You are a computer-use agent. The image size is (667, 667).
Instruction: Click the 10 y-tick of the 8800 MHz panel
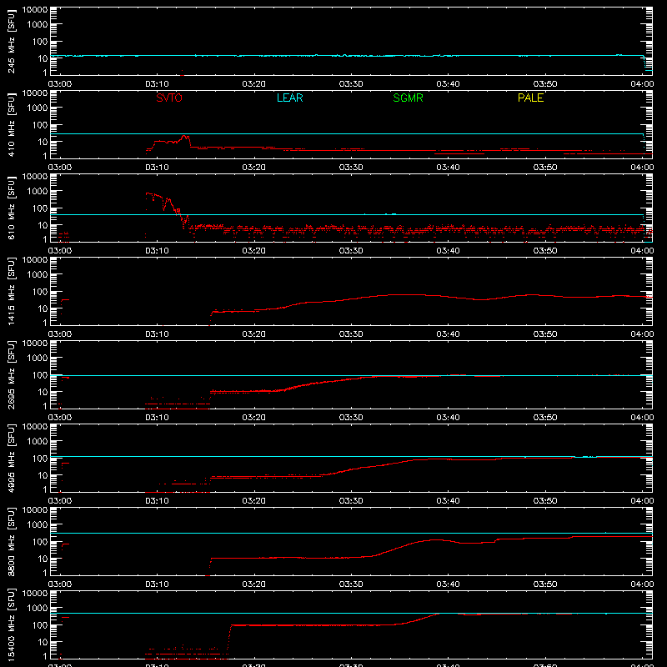[x=43, y=559]
